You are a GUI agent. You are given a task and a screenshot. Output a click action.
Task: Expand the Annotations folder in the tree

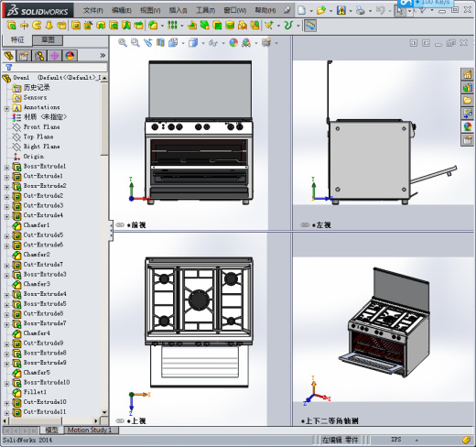pos(6,108)
